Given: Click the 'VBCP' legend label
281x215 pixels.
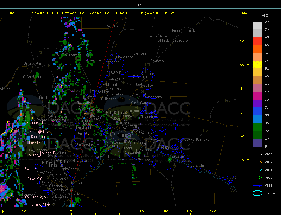Looking at the screenshot, I should point(269,154).
